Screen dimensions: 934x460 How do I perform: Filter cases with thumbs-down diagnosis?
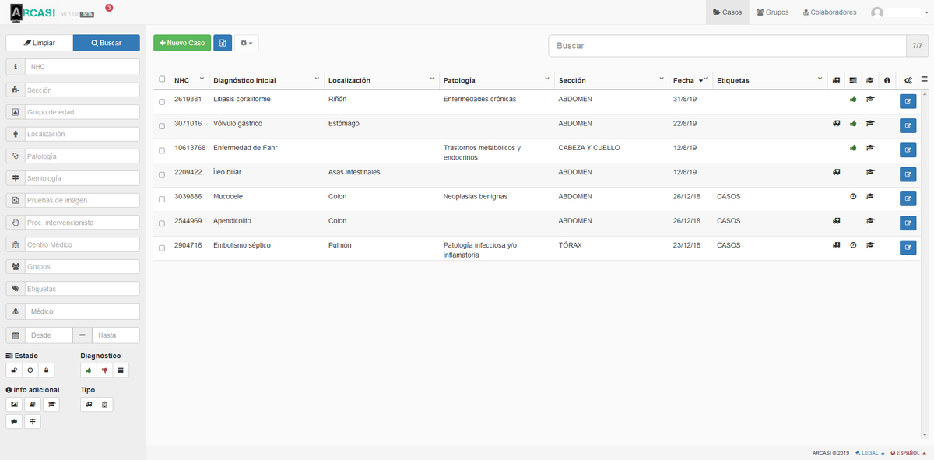(x=105, y=370)
